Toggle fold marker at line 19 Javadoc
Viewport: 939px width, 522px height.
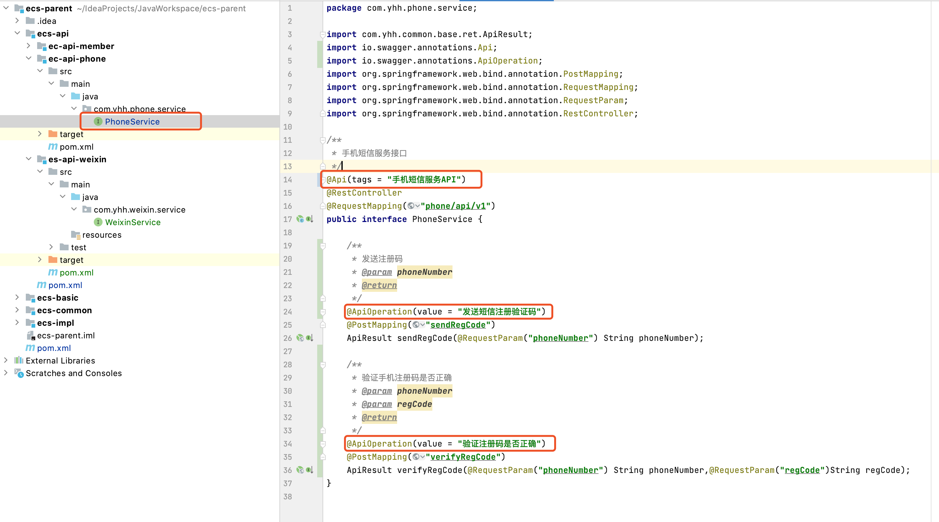[323, 246]
